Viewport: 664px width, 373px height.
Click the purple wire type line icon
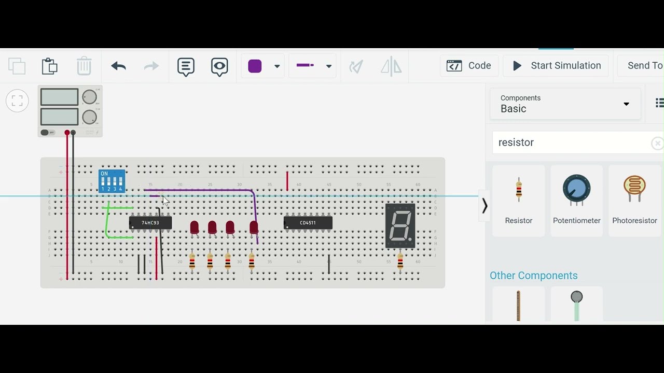(x=305, y=65)
